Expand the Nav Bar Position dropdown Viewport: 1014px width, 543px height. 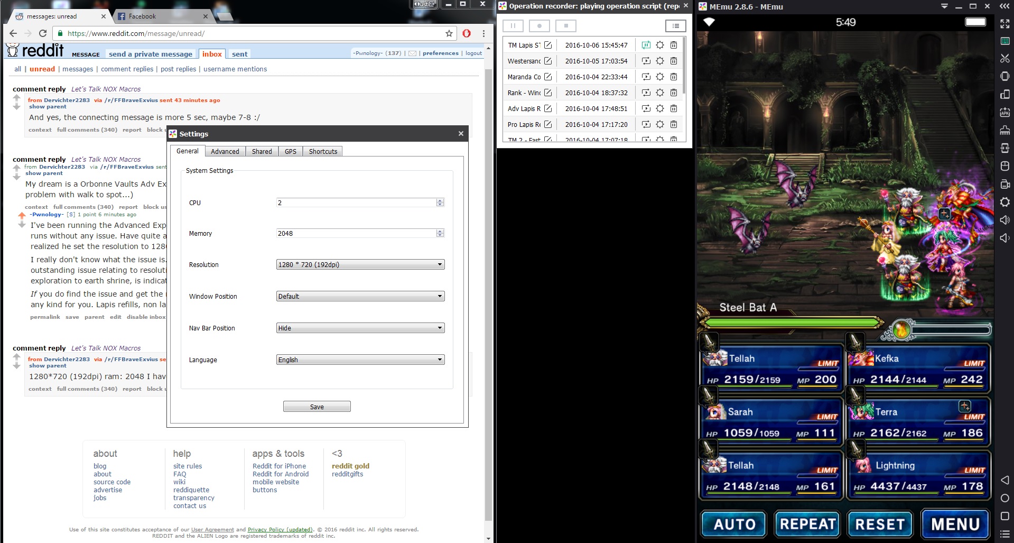click(x=360, y=328)
